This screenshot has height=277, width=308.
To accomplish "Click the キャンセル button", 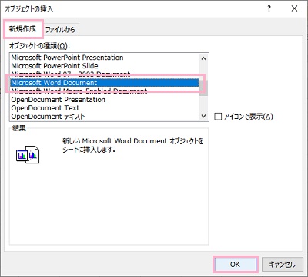I will tap(282, 264).
